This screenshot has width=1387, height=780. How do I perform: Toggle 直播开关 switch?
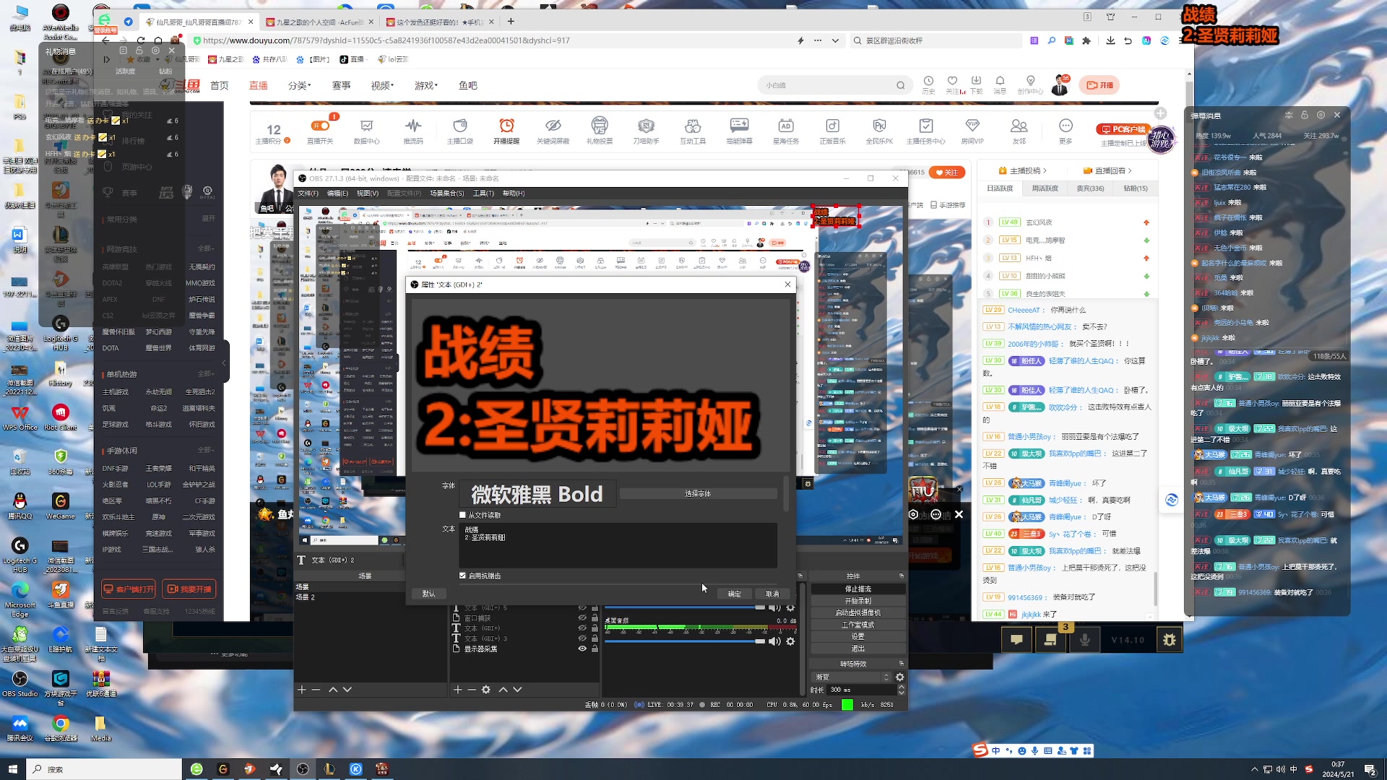pyautogui.click(x=320, y=126)
